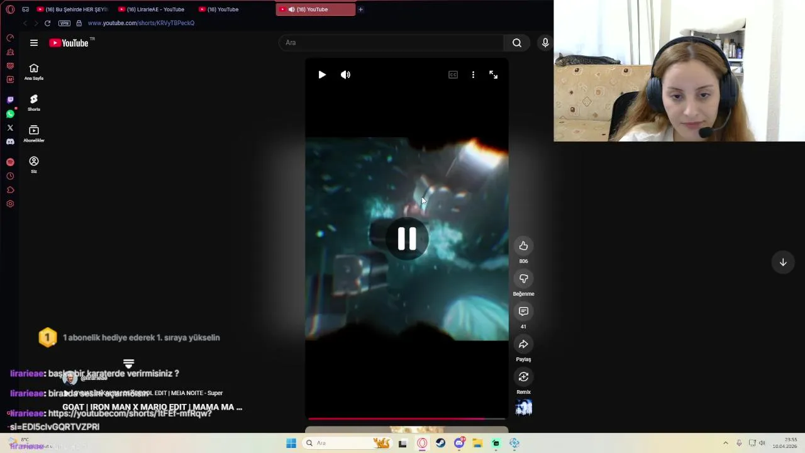Dislike the short (Beğenme)
This screenshot has width=805, height=453.
click(x=523, y=279)
